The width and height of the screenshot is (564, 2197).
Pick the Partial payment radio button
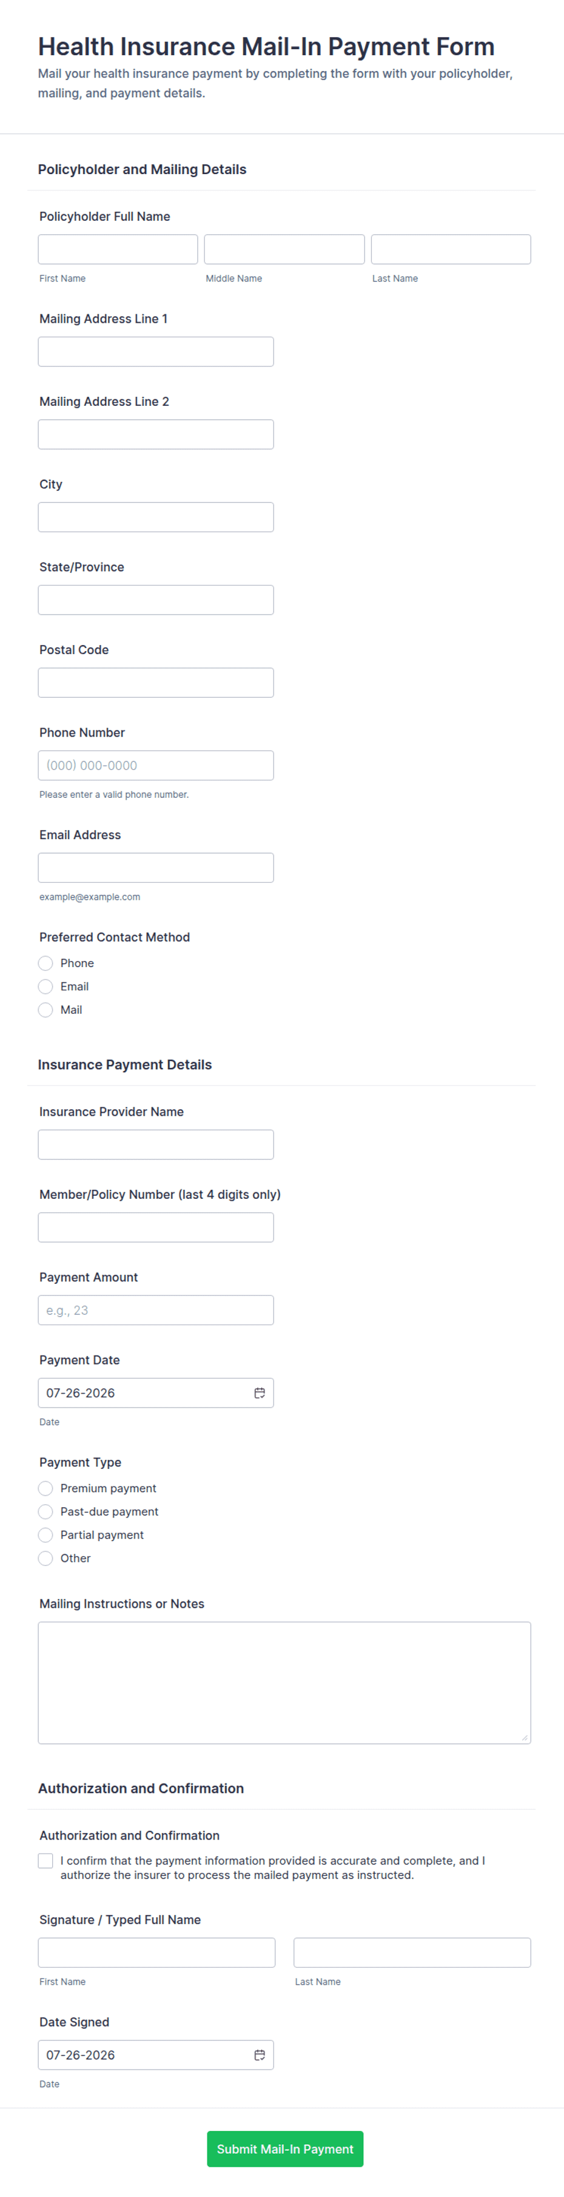46,1534
